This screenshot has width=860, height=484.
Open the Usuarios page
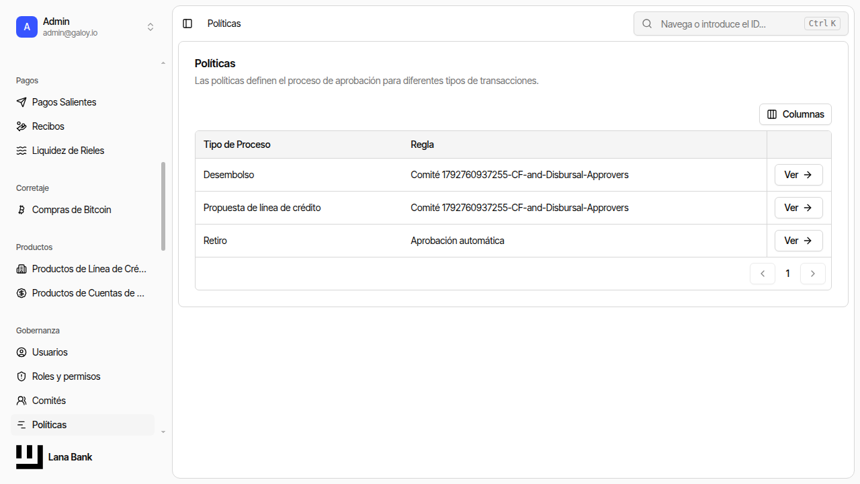pyautogui.click(x=83, y=352)
